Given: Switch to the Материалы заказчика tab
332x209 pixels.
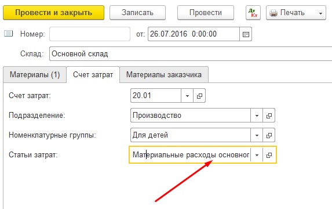Looking at the screenshot, I should click(164, 75).
